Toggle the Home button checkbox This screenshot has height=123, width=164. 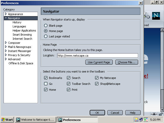(x=46, y=90)
